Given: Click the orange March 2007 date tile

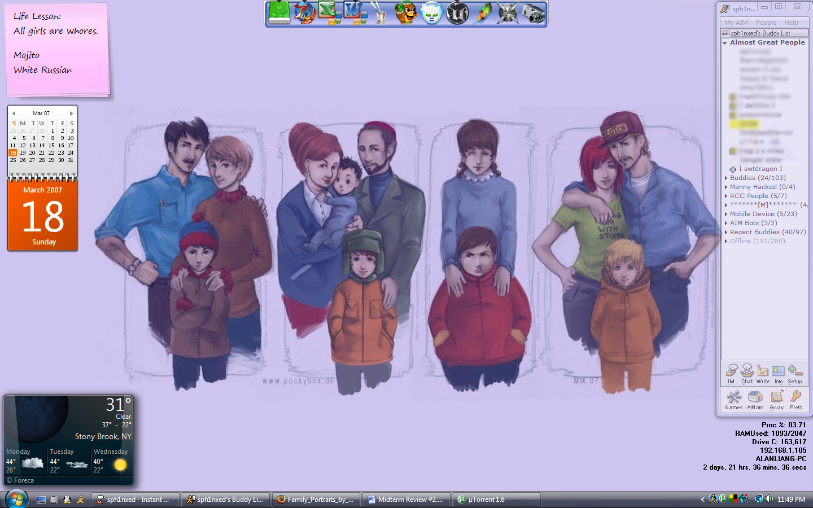Looking at the screenshot, I should point(43,216).
